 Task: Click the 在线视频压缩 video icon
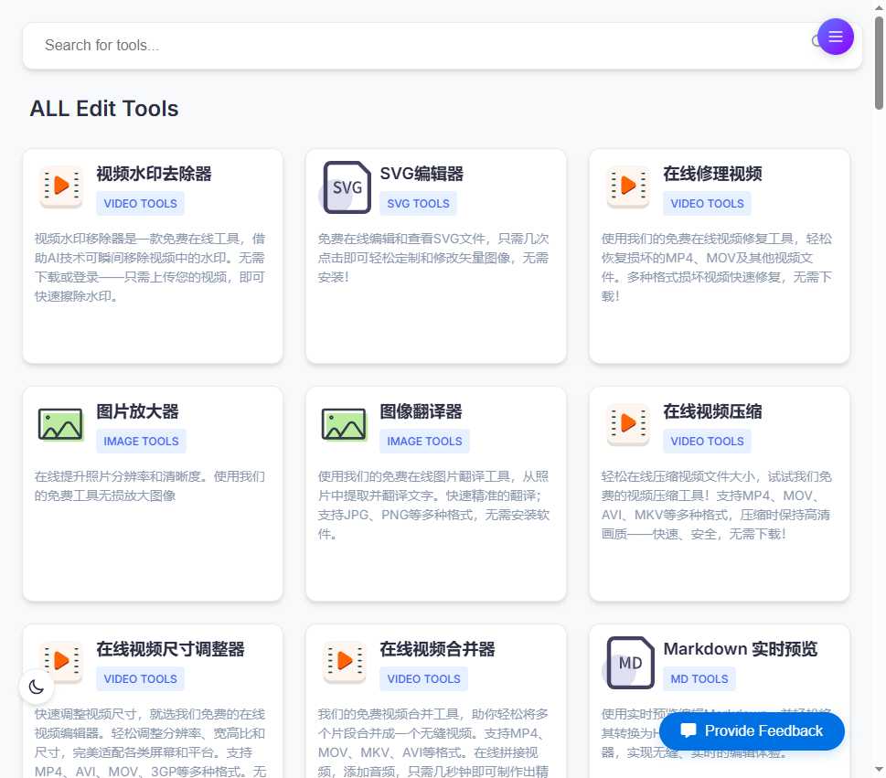[x=628, y=423]
